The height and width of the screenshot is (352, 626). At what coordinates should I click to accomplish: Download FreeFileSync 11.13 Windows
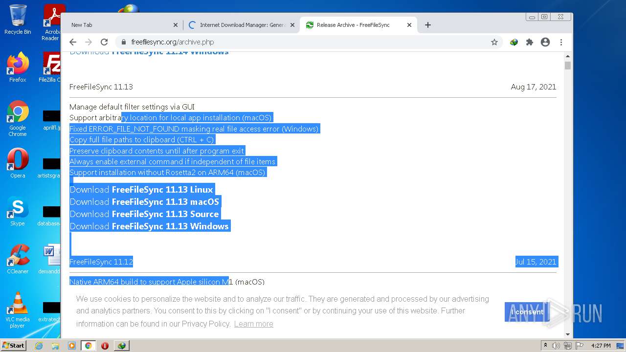pyautogui.click(x=149, y=226)
